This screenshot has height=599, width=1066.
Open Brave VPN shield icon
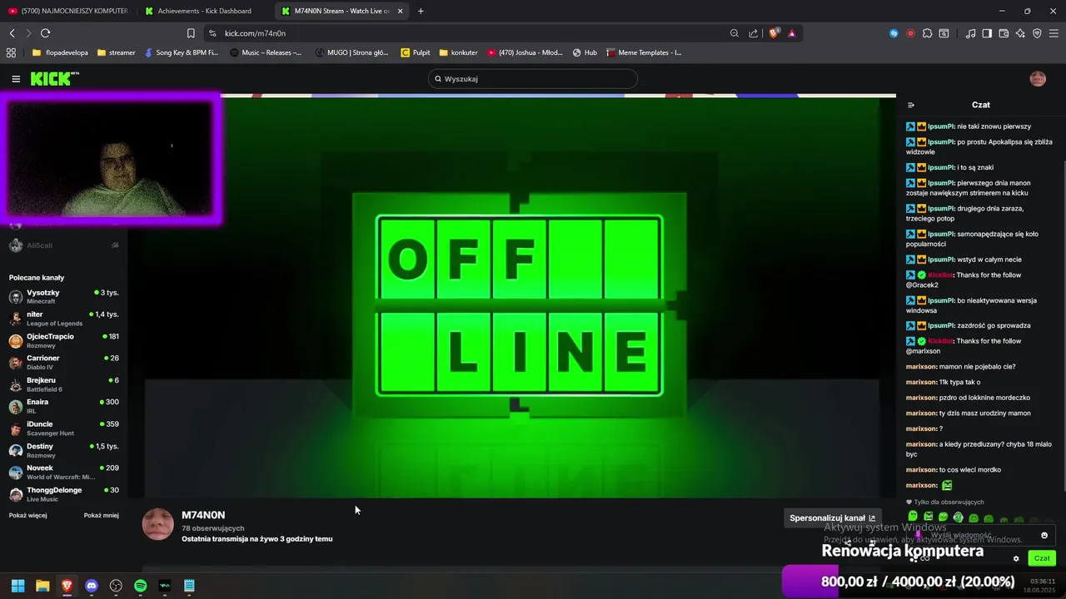[x=1037, y=33]
